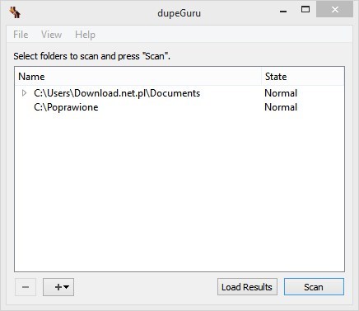Open the View menu
The height and width of the screenshot is (311, 359).
coord(51,35)
